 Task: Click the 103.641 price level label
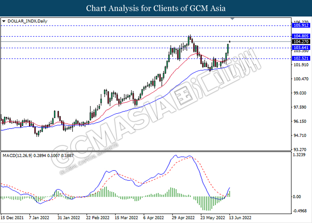(301, 48)
